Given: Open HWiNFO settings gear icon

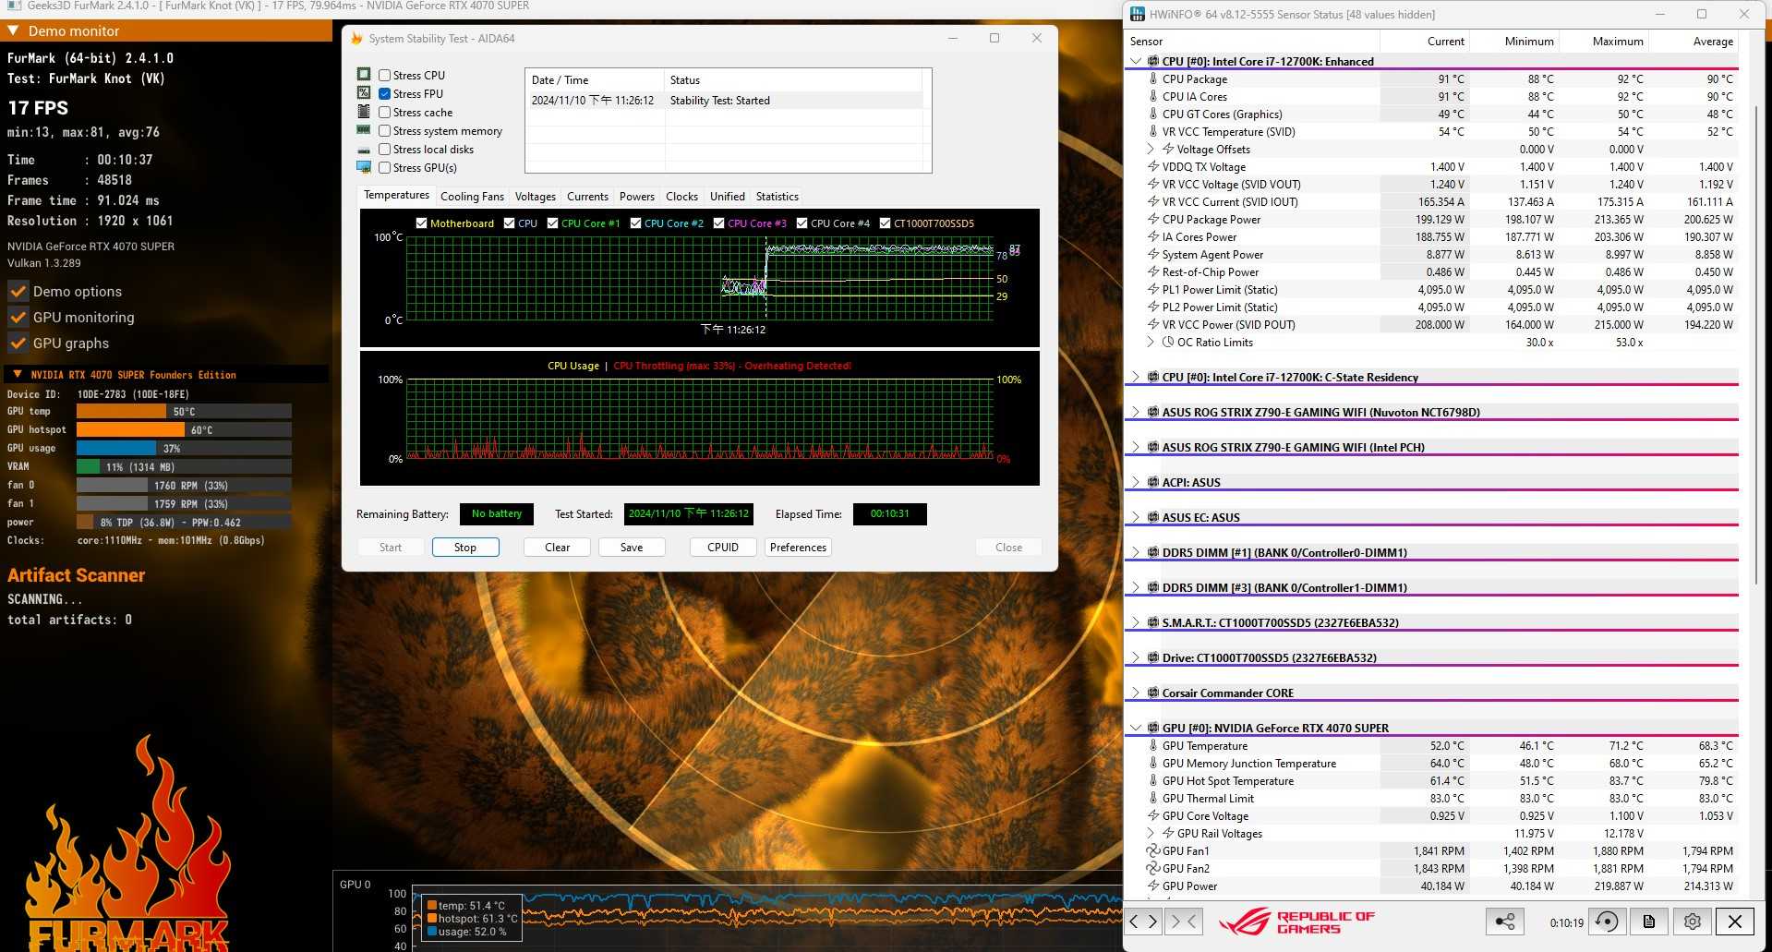Looking at the screenshot, I should [x=1692, y=921].
